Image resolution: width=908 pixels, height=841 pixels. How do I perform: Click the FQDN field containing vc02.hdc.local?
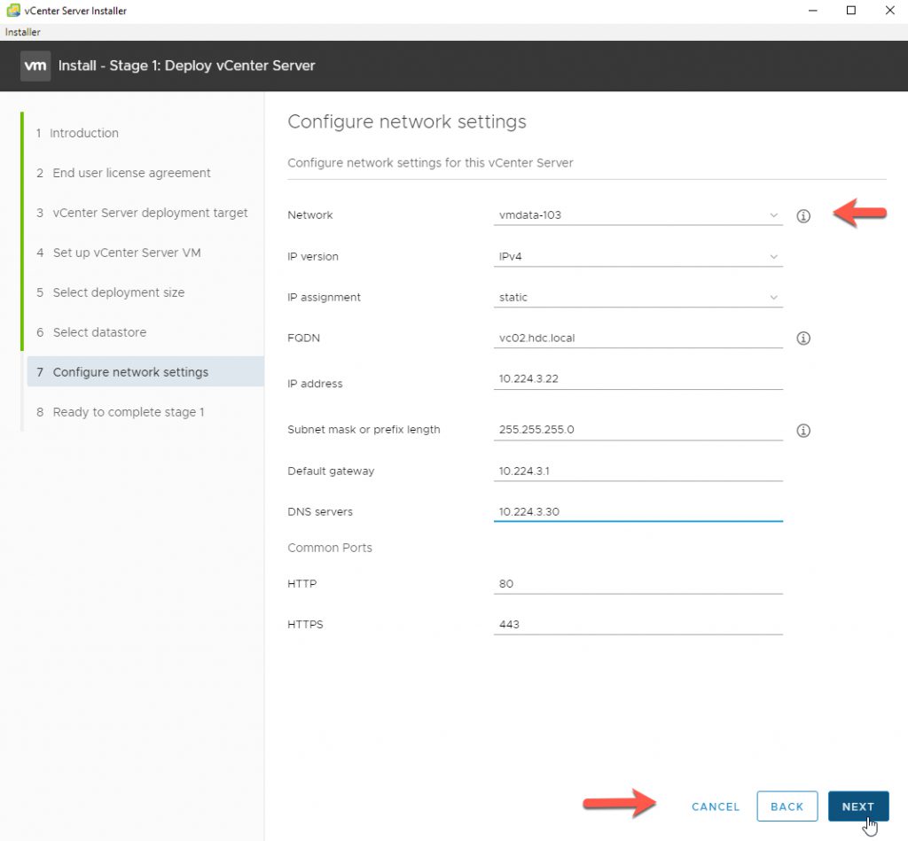coord(638,338)
